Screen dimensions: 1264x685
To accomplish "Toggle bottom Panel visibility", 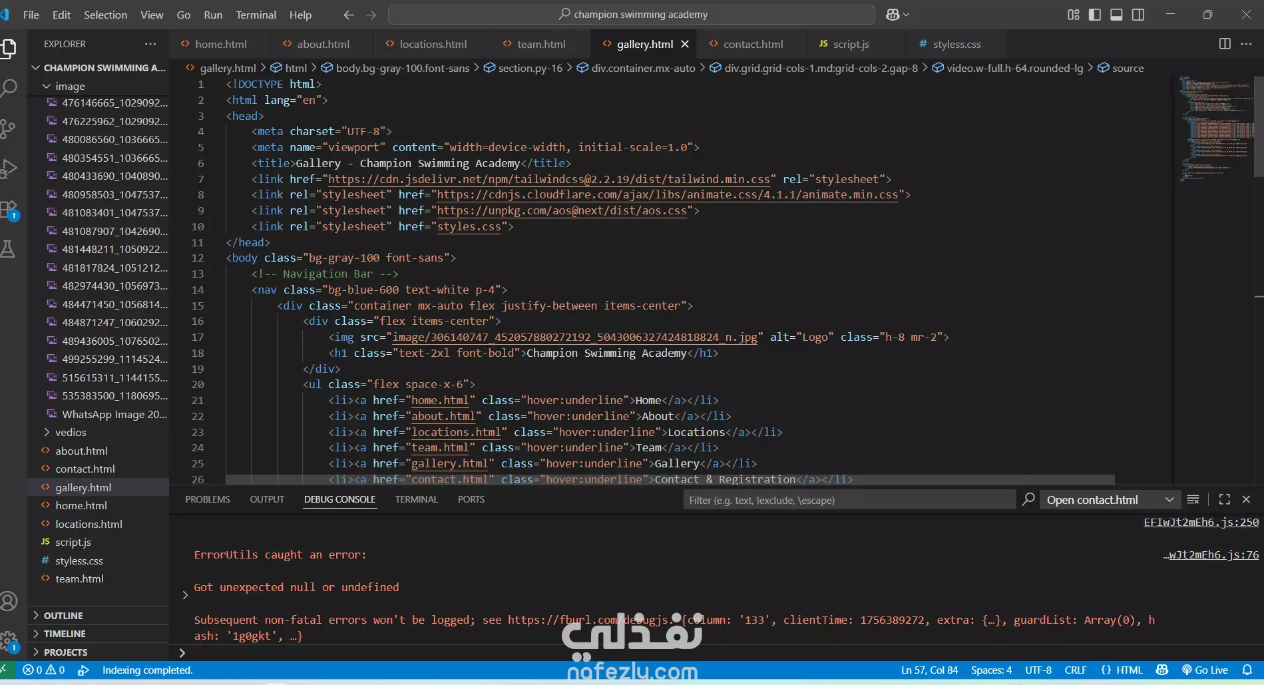I will click(1116, 15).
